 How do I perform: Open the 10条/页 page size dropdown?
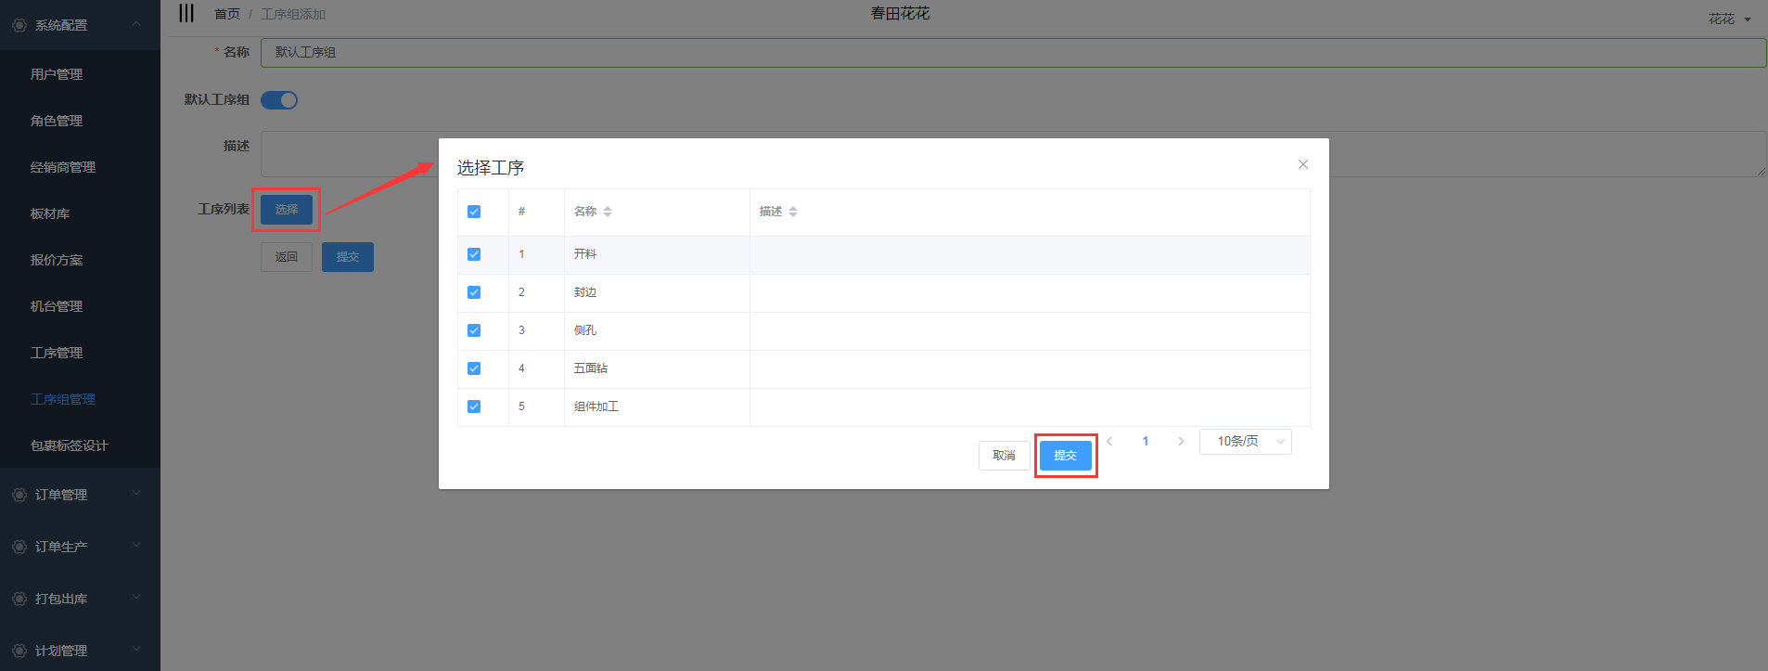pyautogui.click(x=1245, y=442)
